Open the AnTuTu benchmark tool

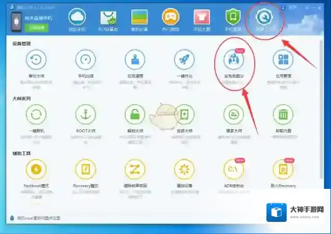(233, 60)
